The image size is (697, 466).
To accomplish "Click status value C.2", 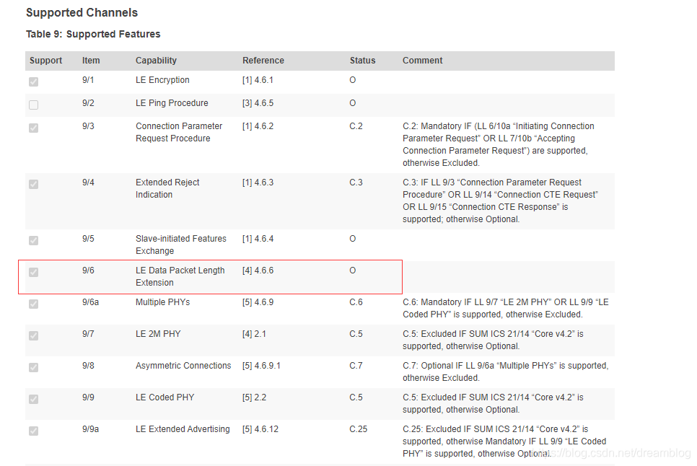I will coord(356,126).
